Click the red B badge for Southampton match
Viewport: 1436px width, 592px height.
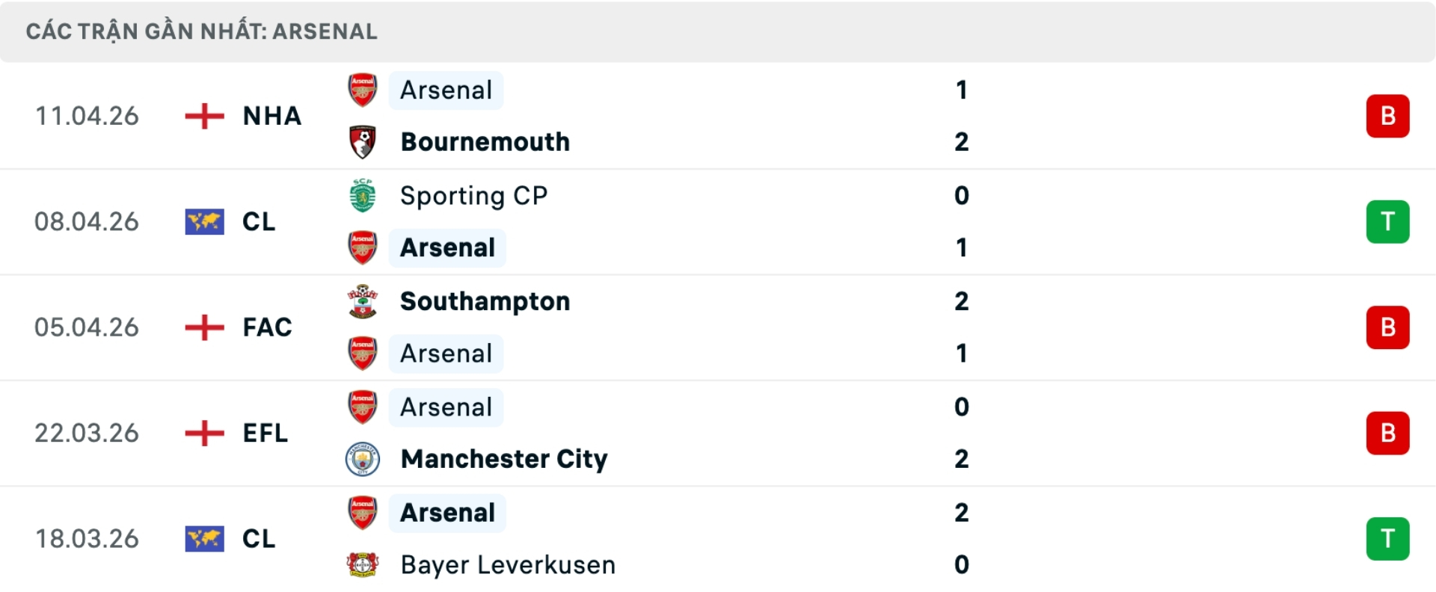(x=1387, y=327)
